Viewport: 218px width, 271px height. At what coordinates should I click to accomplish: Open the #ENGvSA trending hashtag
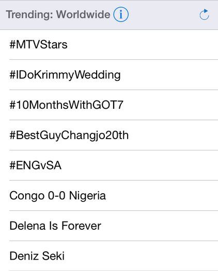(x=109, y=165)
